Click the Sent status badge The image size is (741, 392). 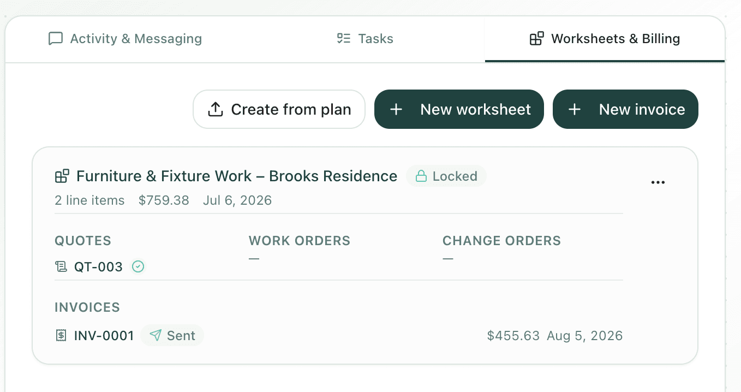tap(172, 335)
